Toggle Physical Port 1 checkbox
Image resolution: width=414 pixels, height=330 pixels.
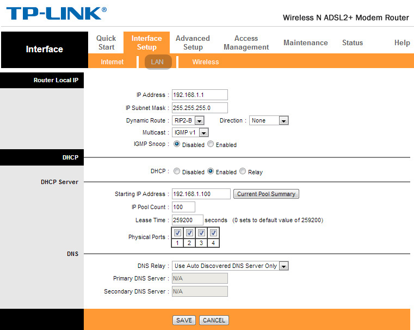[177, 233]
